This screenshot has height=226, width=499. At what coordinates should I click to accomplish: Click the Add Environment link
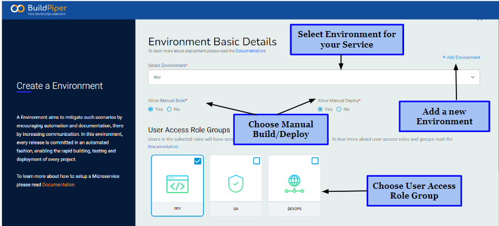click(461, 57)
